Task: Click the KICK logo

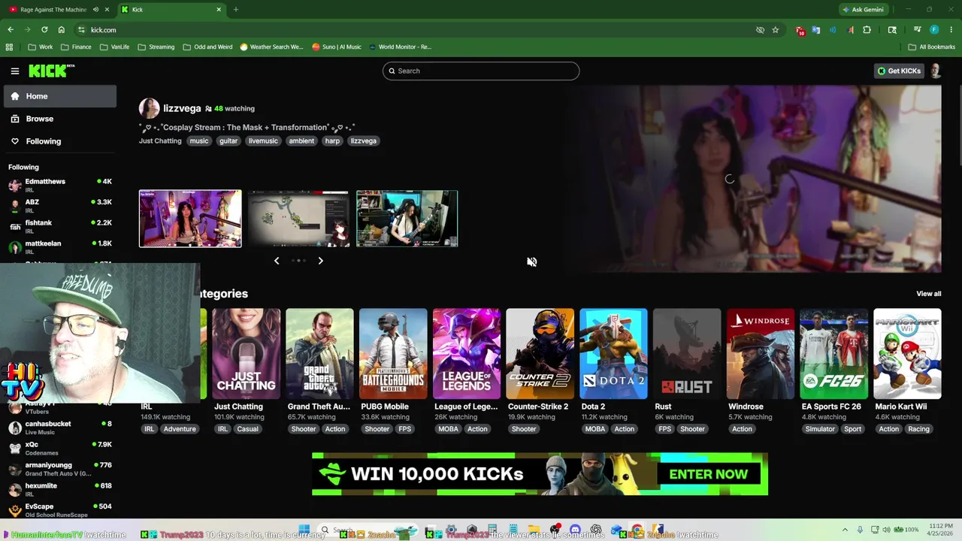Action: point(51,71)
